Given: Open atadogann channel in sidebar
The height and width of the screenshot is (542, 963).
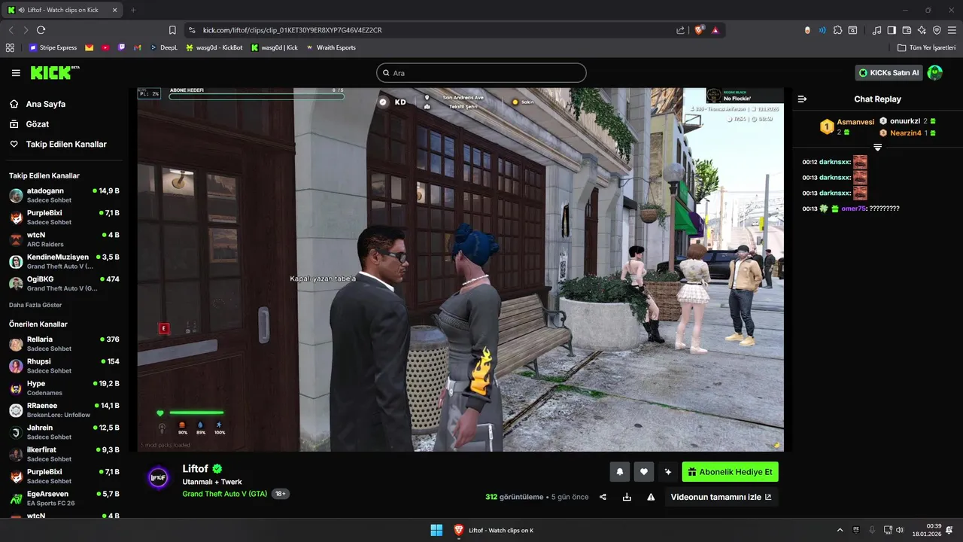Looking at the screenshot, I should click(64, 196).
